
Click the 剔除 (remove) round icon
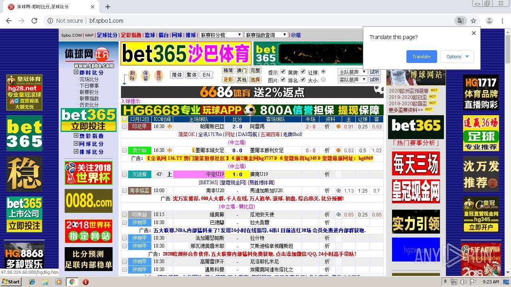(133, 75)
